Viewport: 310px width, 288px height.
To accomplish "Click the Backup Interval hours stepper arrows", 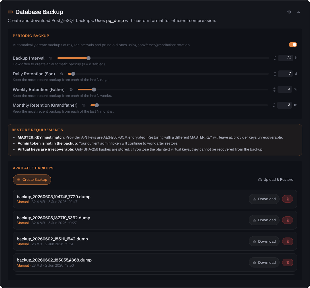I will click(275, 58).
